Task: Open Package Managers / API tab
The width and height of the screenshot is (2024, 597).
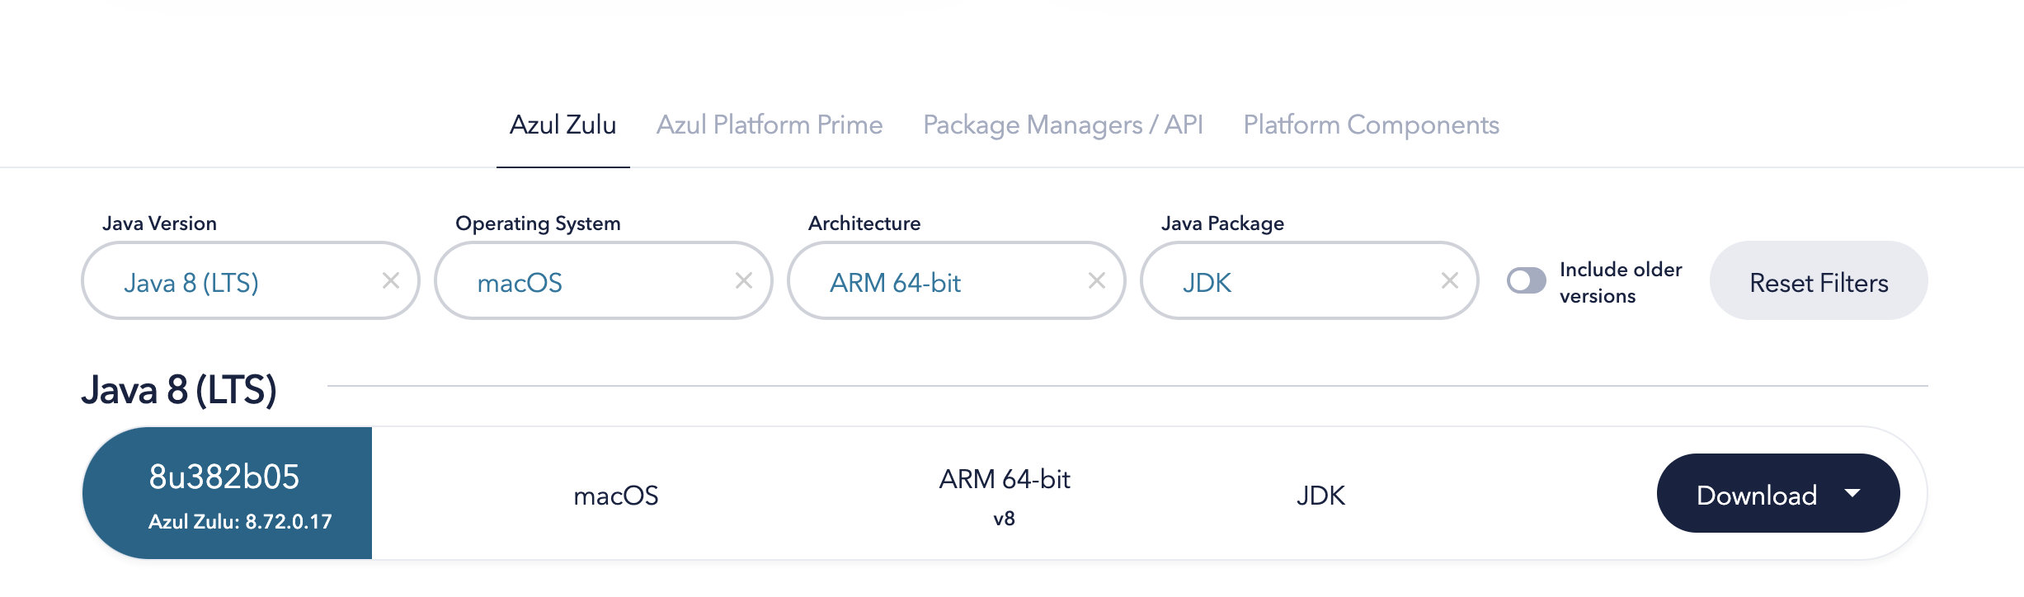Action: tap(1063, 125)
